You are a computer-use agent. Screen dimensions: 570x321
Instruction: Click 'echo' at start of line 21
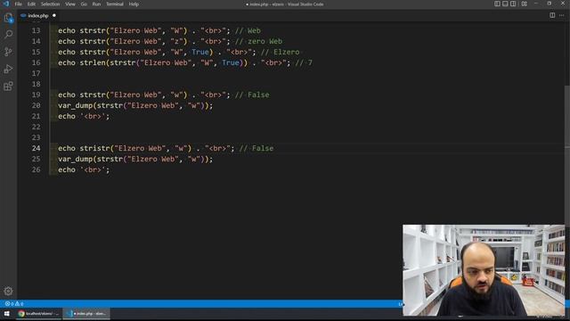[67, 116]
